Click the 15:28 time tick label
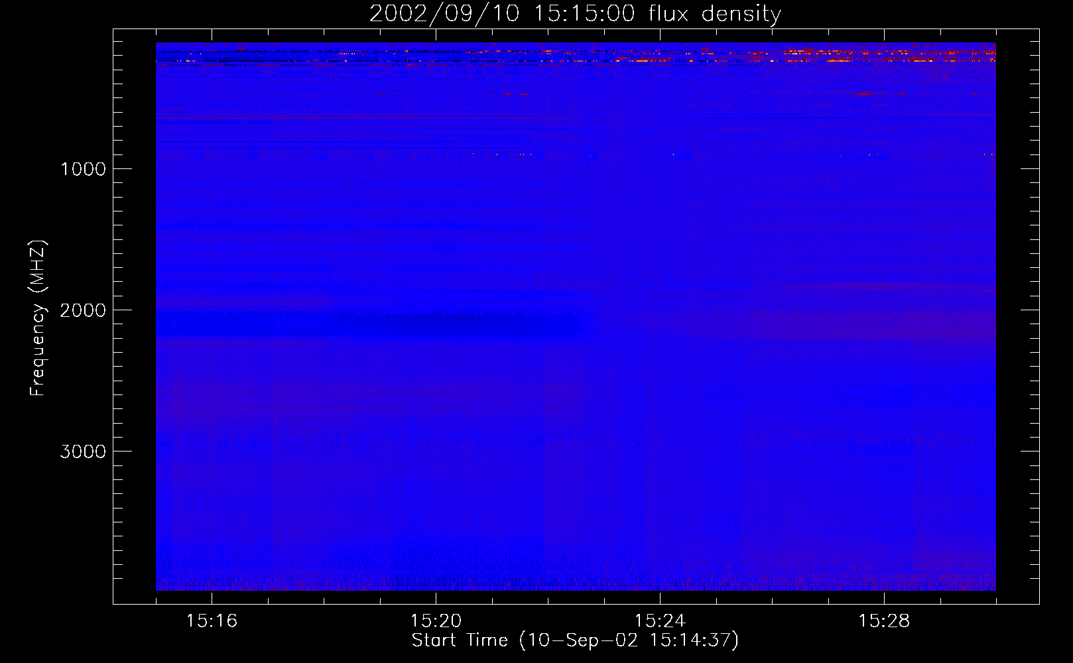Viewport: 1073px width, 663px height. coord(884,621)
